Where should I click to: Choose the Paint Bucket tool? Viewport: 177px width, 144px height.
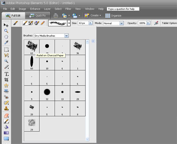(x=6, y=127)
